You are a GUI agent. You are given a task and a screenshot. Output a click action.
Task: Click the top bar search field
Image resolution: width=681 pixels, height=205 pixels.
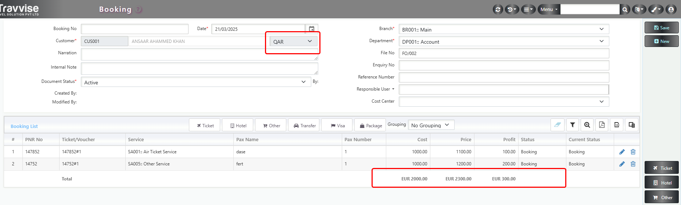coord(590,10)
